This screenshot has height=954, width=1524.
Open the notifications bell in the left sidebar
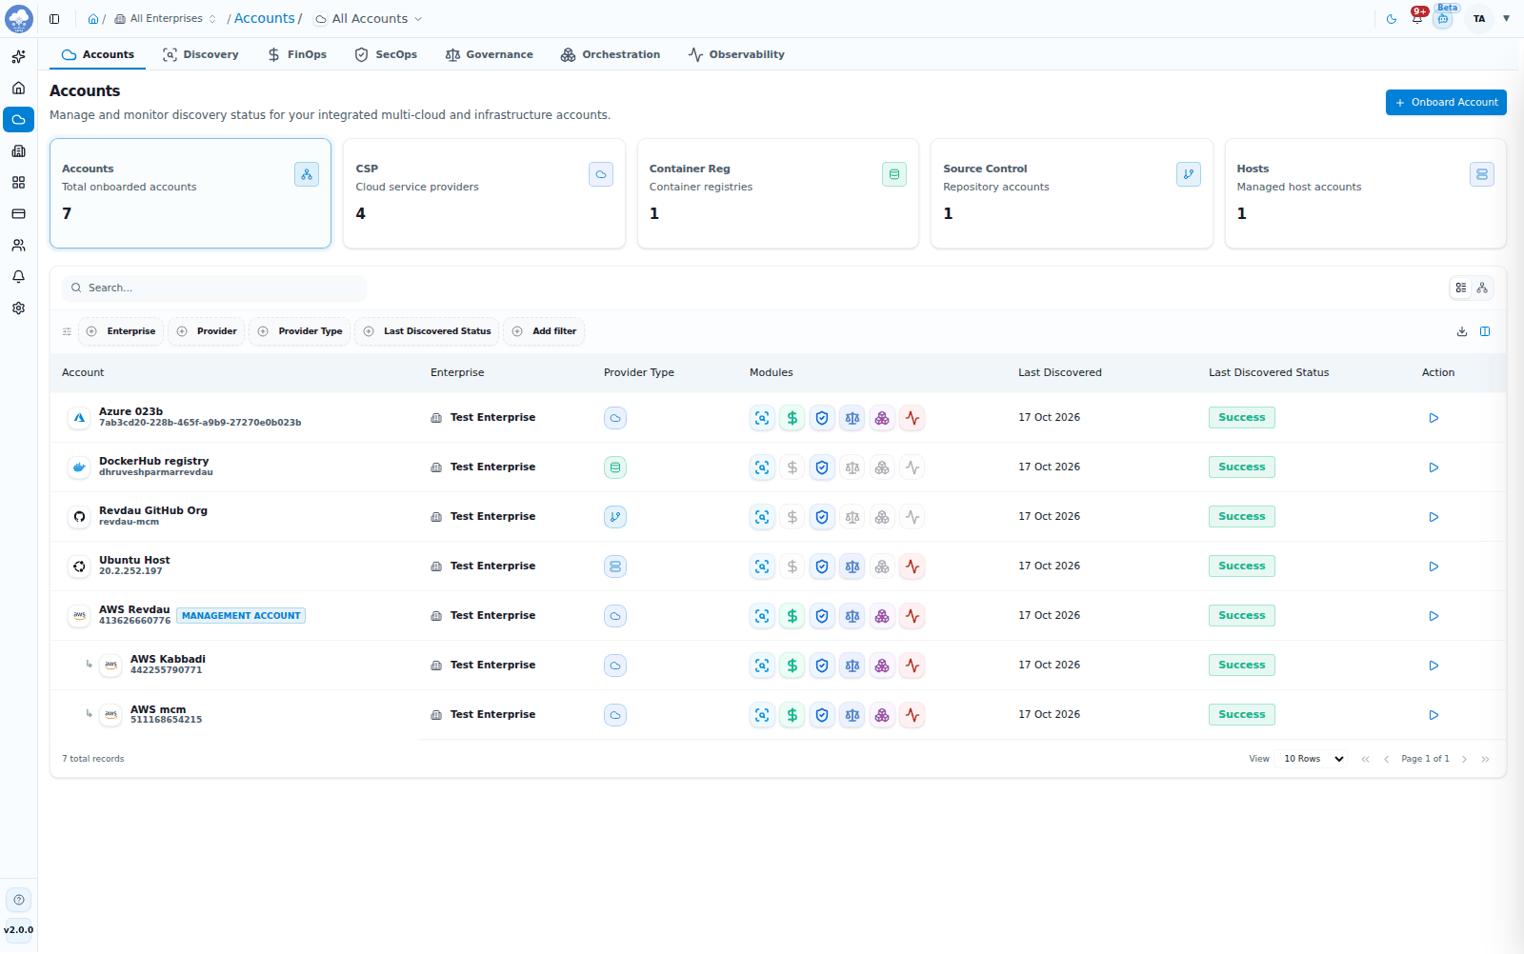coord(18,277)
